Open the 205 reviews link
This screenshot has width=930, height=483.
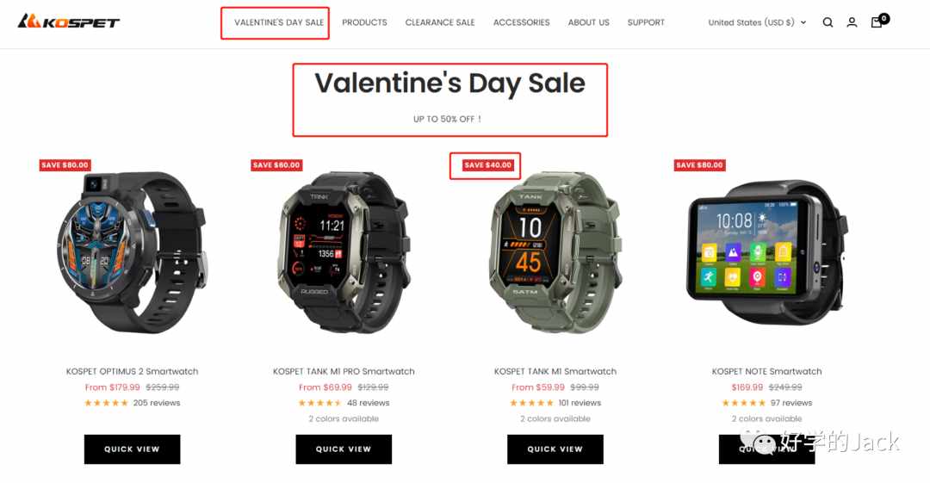point(157,403)
